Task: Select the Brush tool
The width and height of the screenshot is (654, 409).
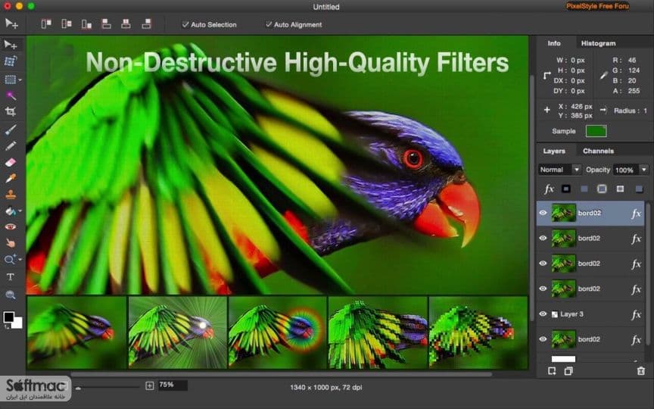Action: pos(11,130)
